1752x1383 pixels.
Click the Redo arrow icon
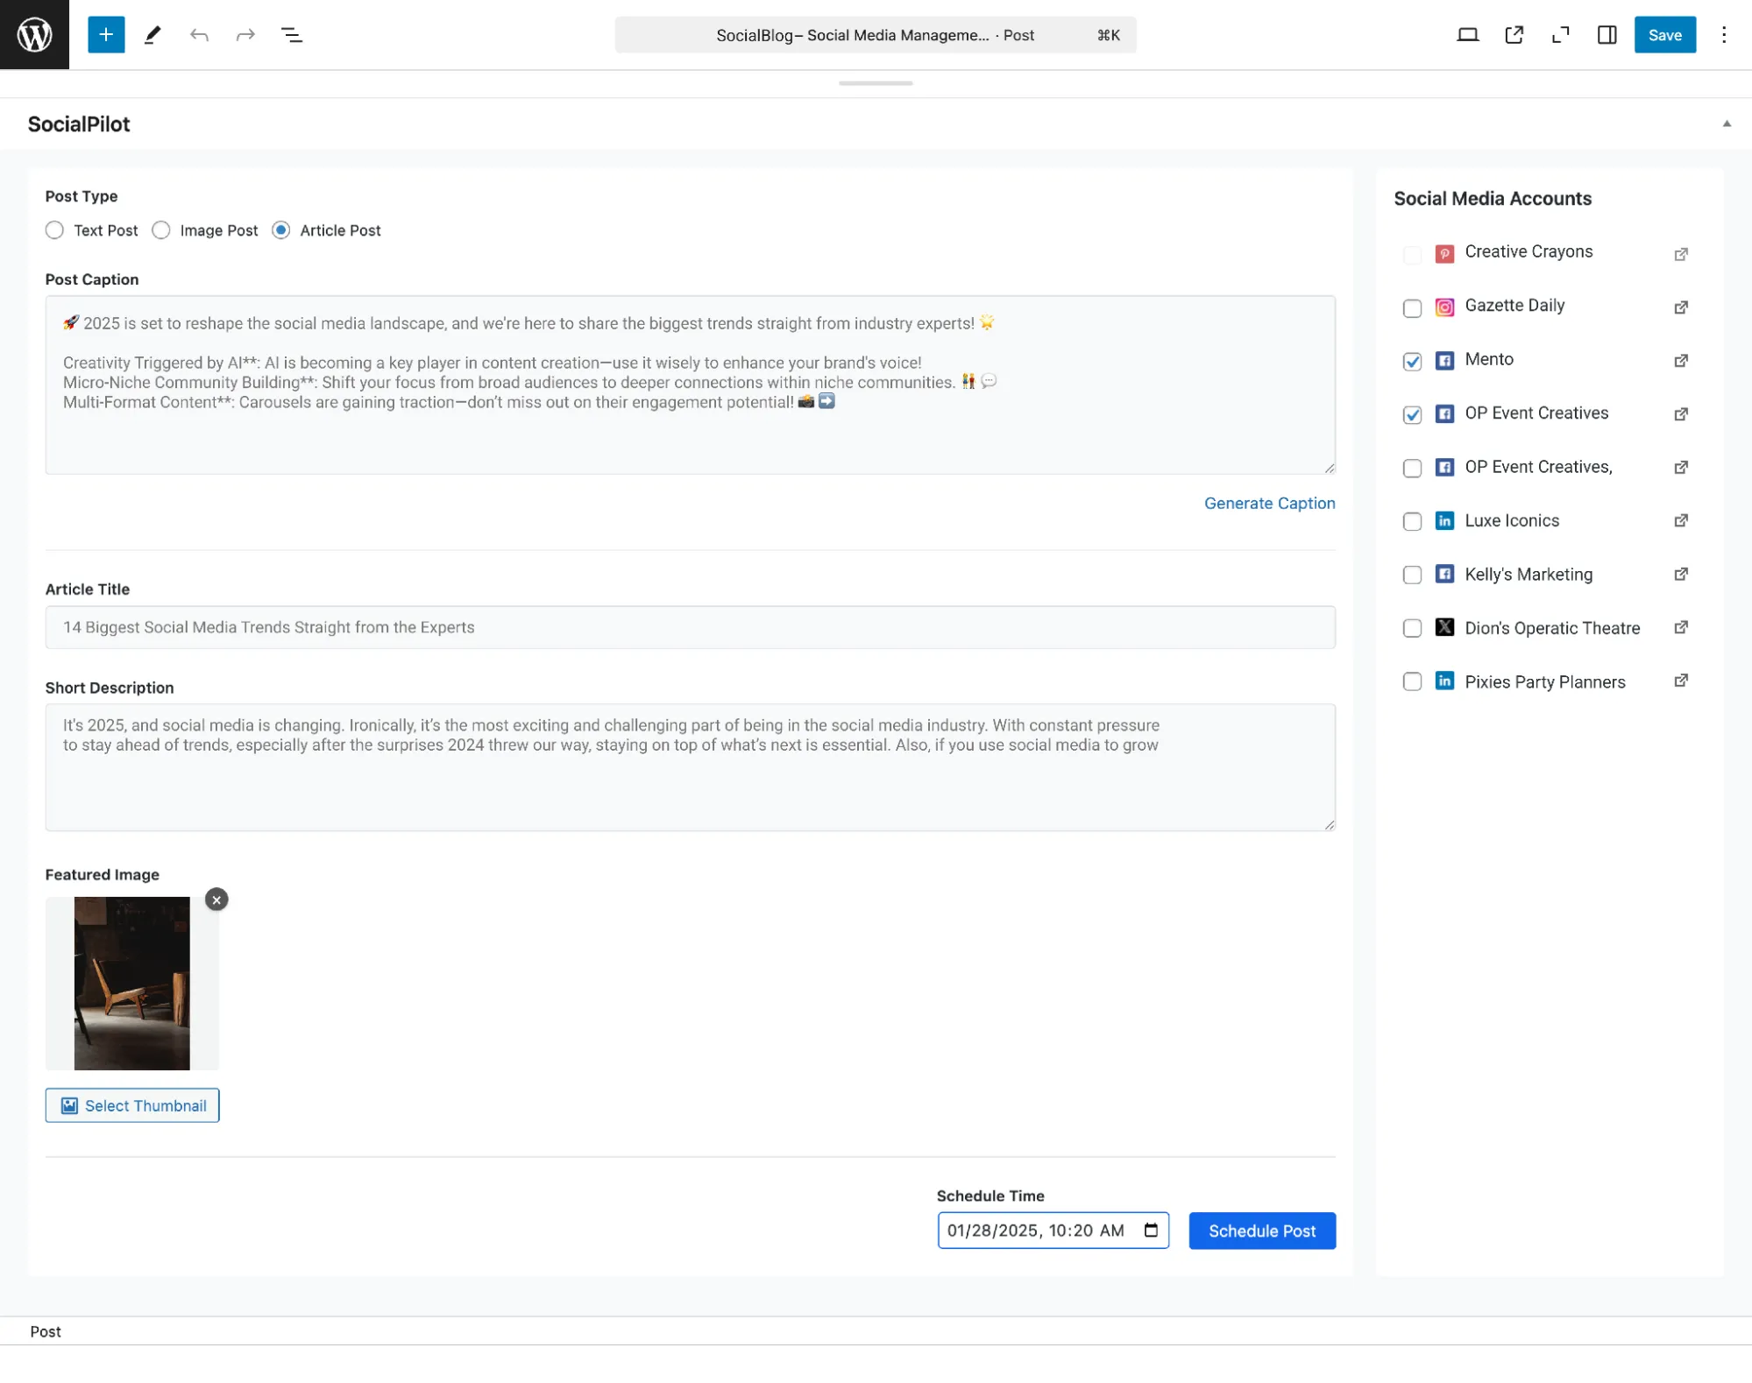tap(245, 35)
